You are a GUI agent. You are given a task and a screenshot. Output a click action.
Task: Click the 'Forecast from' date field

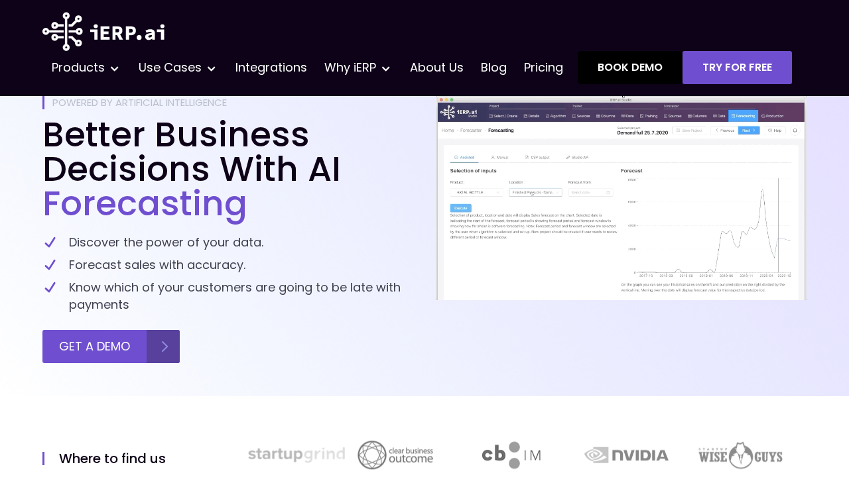591,193
